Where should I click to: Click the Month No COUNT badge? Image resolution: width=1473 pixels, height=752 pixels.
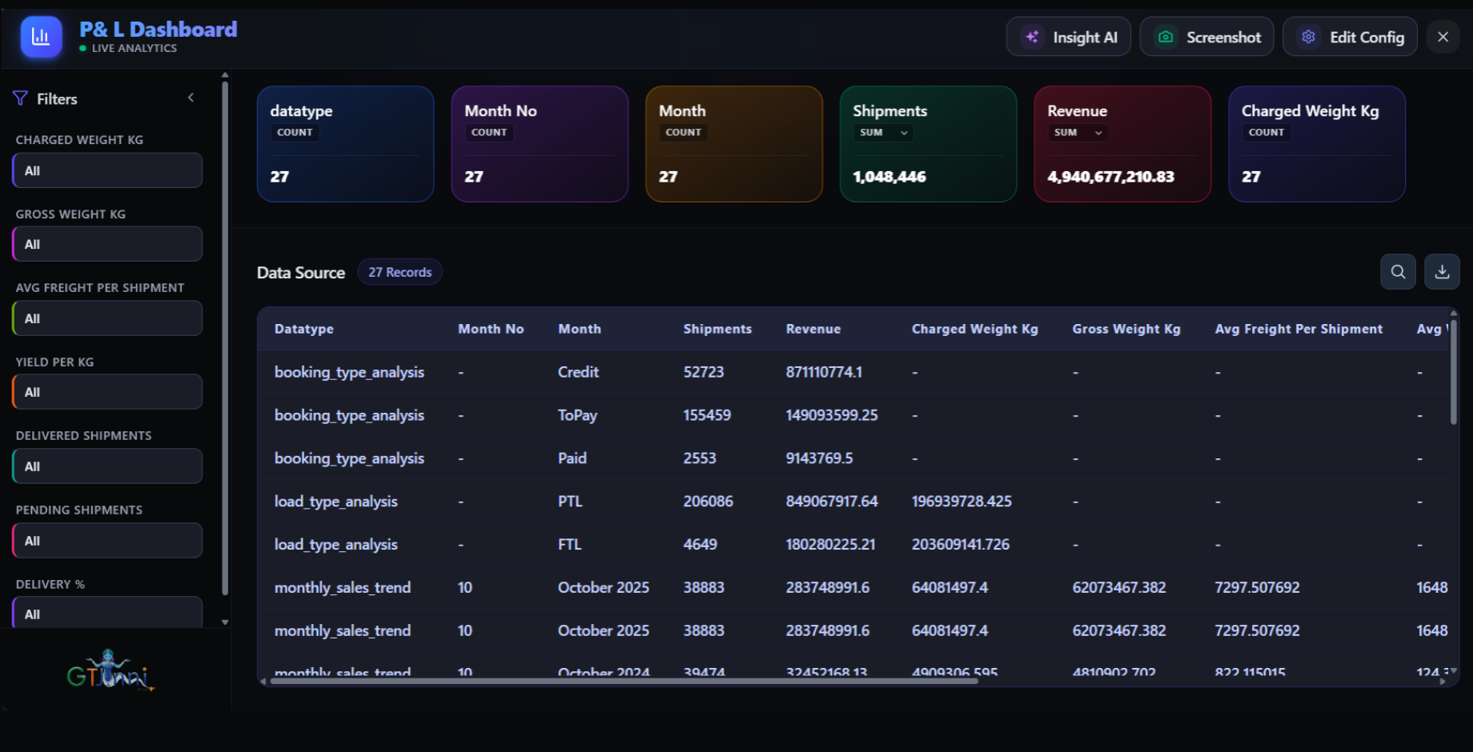coord(489,133)
